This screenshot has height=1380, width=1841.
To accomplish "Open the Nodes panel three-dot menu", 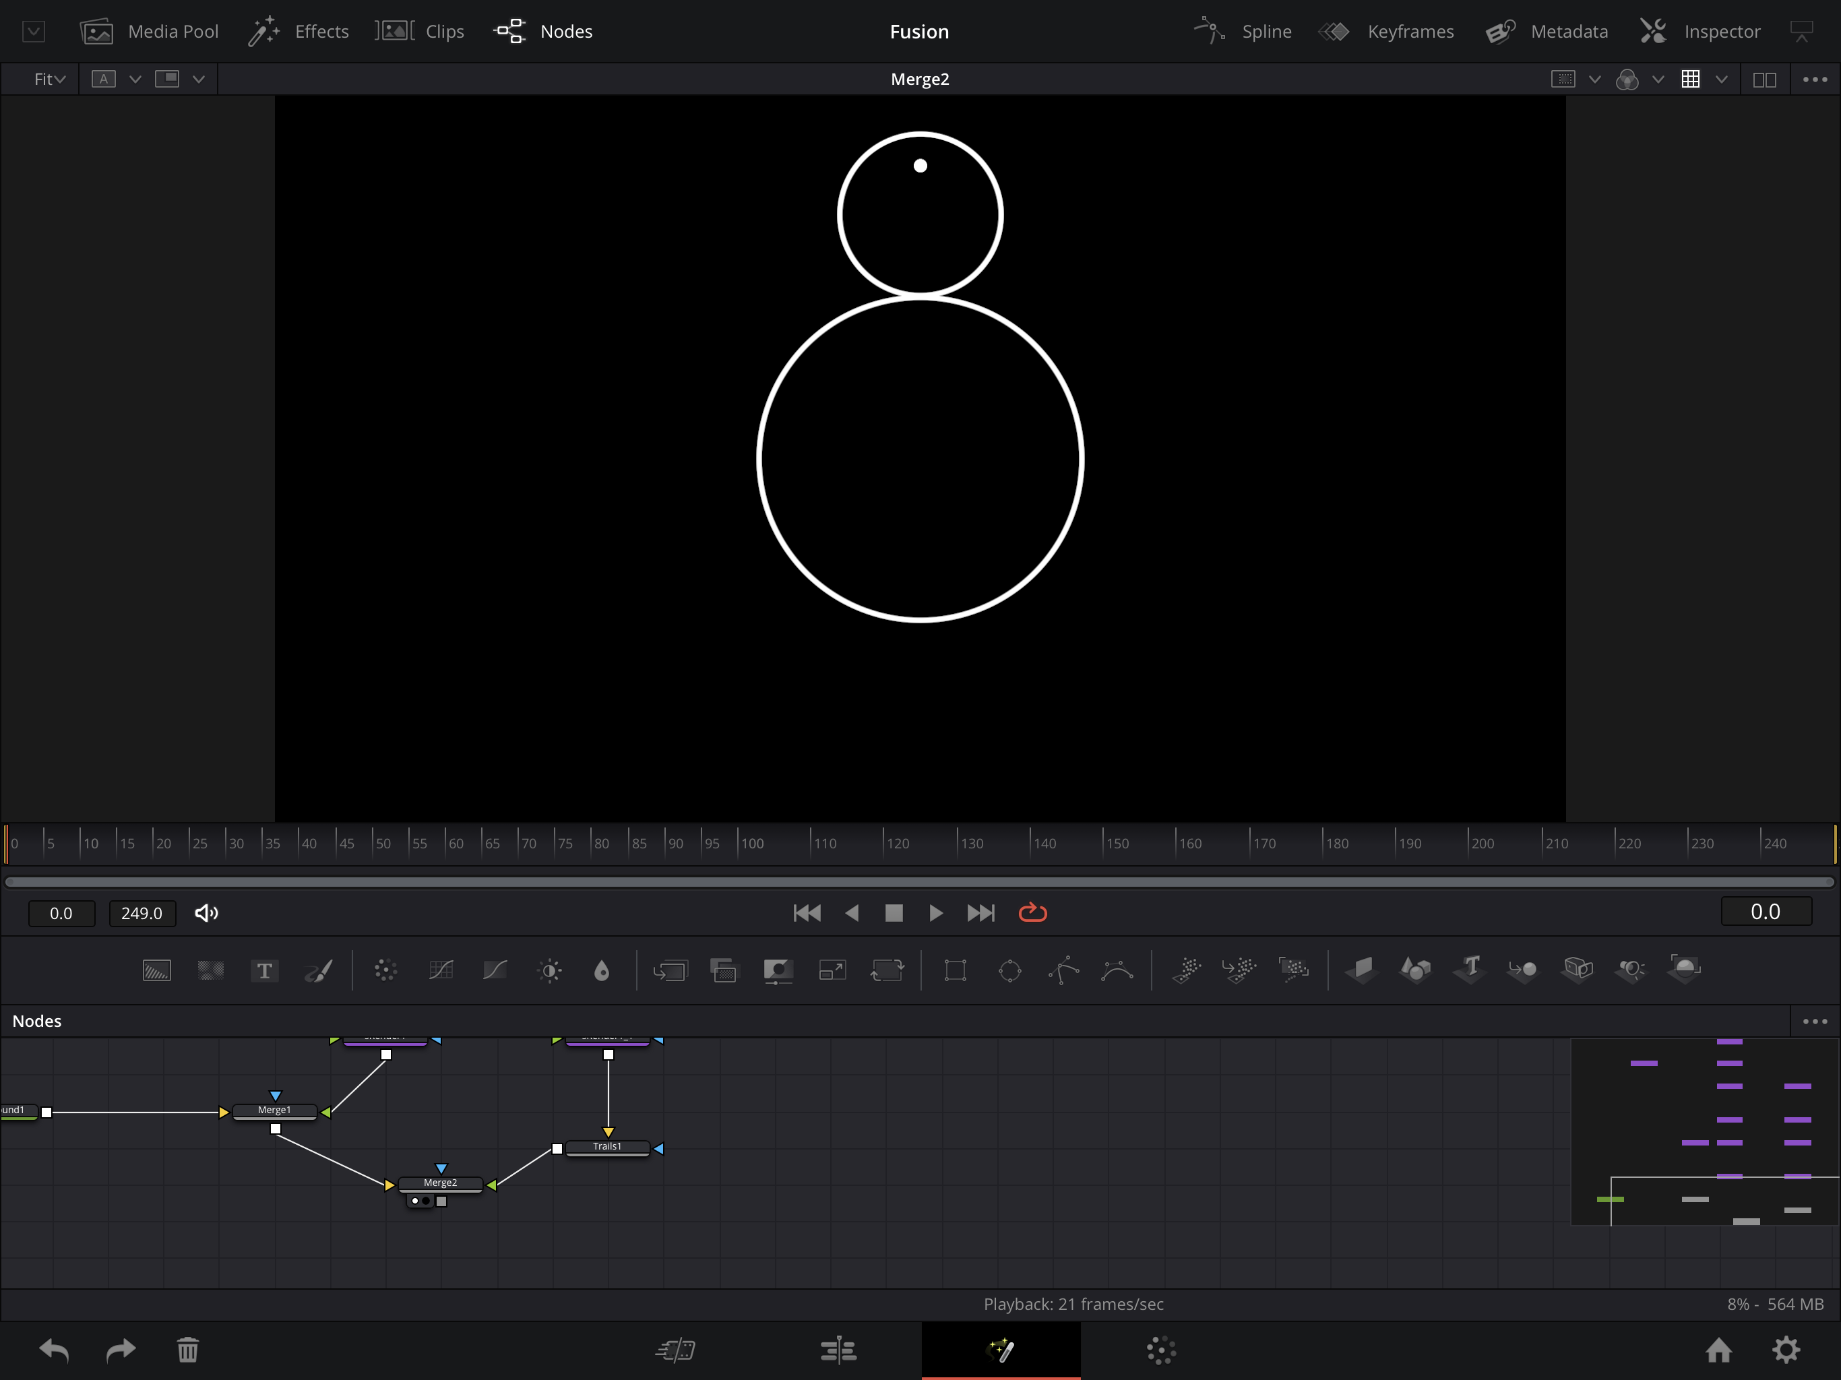I will (1815, 1022).
